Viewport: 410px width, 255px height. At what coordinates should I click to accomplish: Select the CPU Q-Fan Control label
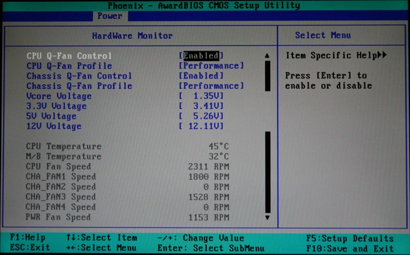pyautogui.click(x=69, y=56)
